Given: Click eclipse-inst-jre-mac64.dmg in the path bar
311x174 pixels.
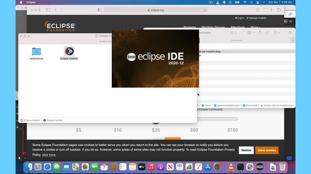Looking at the screenshot, I should (x=276, y=105).
